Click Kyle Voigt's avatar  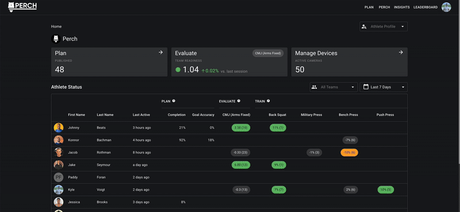point(59,190)
